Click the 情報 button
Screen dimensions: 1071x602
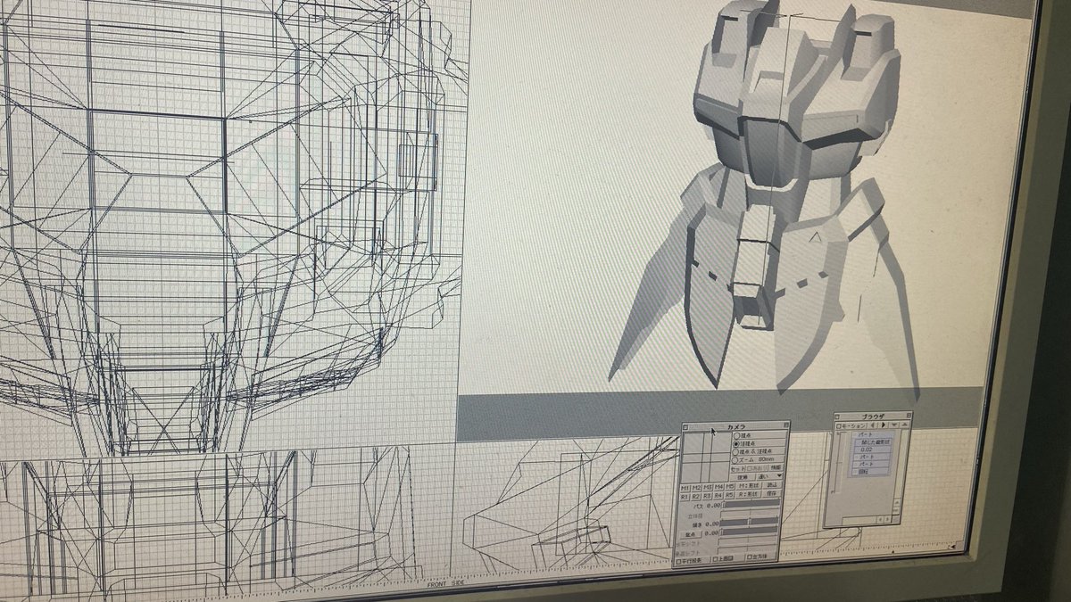tap(776, 467)
